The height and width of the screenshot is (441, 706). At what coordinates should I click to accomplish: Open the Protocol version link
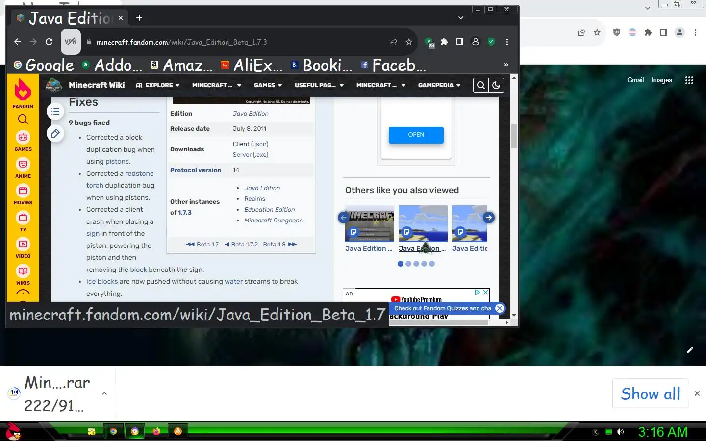coord(196,170)
